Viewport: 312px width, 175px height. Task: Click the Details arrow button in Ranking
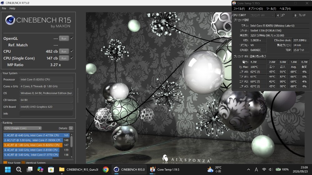pos(71,128)
